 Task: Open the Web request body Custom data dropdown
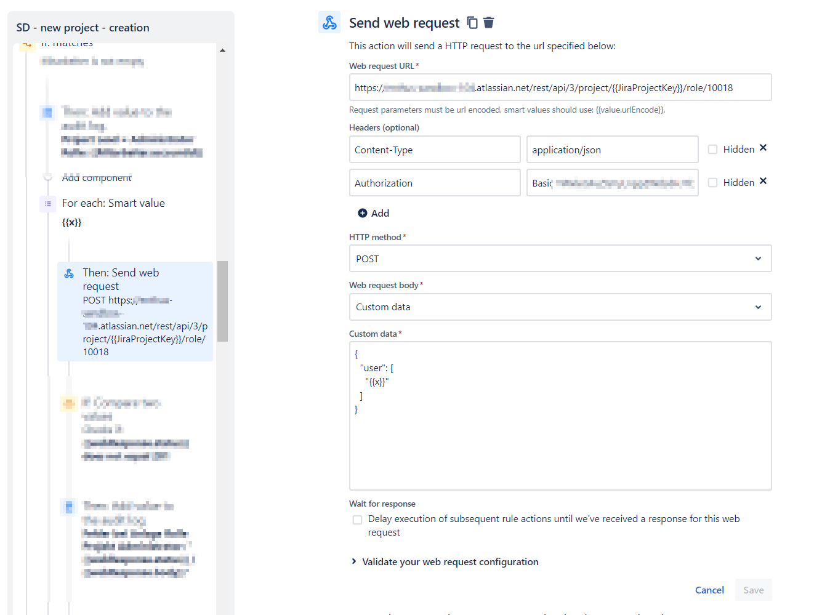coord(560,307)
